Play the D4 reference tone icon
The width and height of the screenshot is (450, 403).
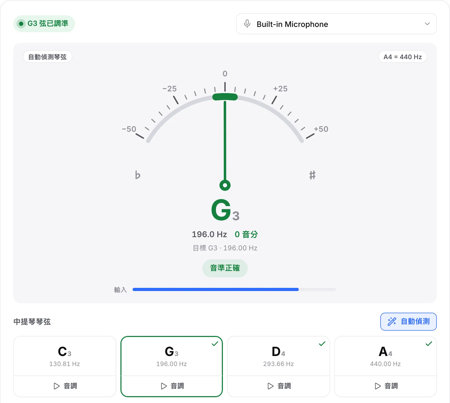click(x=270, y=386)
